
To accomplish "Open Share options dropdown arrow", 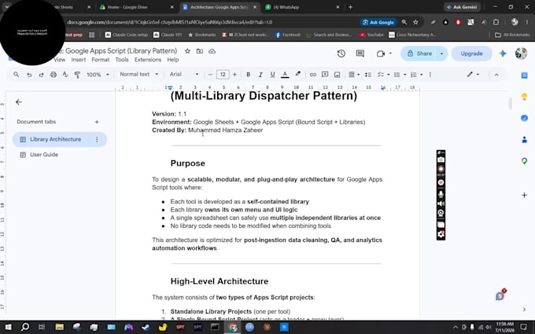I will (442, 53).
